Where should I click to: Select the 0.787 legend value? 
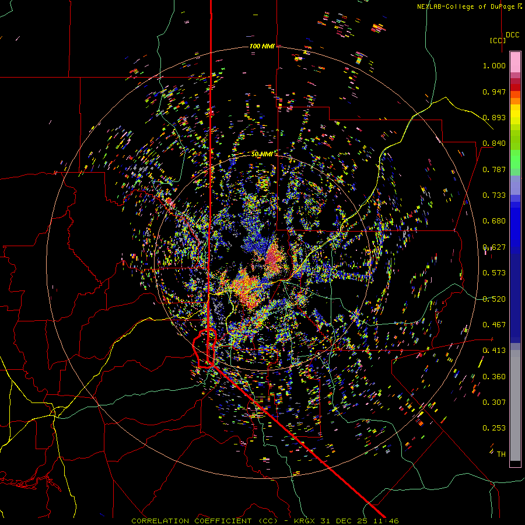click(x=494, y=169)
